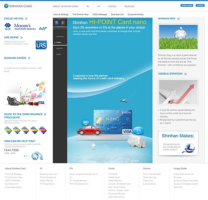Select Guide in the dark sidebar
Screen dimensions: 208x200
pyautogui.click(x=58, y=54)
